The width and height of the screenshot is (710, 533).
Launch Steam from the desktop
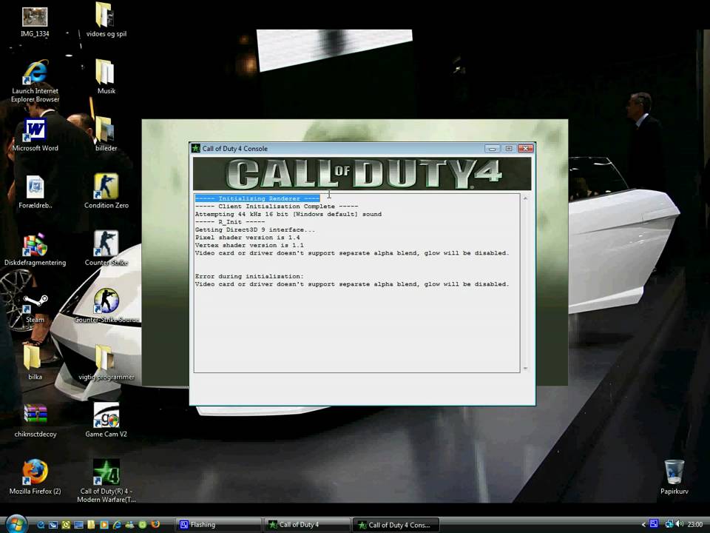(x=35, y=308)
